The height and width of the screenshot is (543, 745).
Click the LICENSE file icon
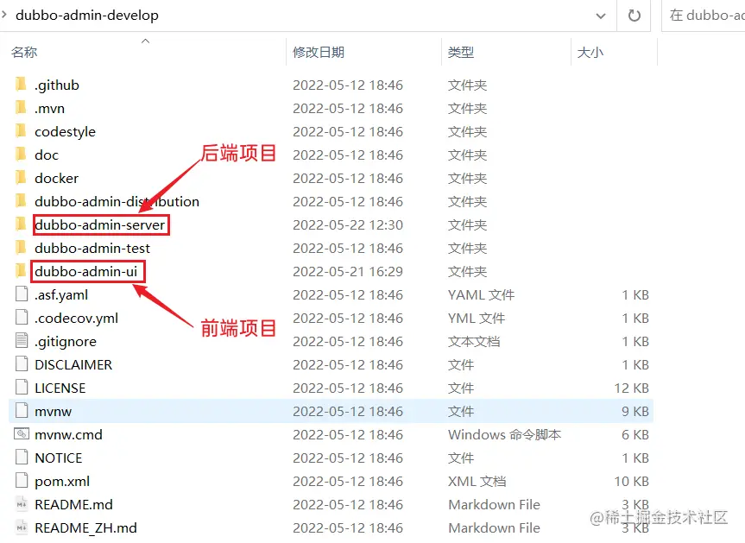pyautogui.click(x=22, y=387)
